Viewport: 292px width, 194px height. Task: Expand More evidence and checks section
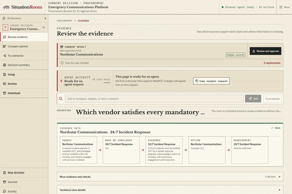pos(170,177)
